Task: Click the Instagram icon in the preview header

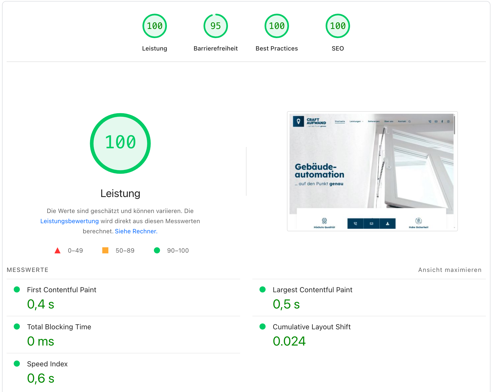Action: click(448, 121)
